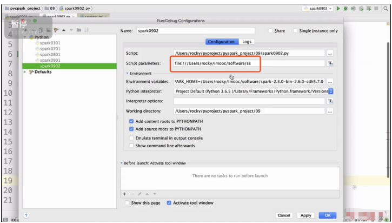The image size is (392, 223).
Task: Open the search magnifier in top toolbar
Action: (386, 9)
